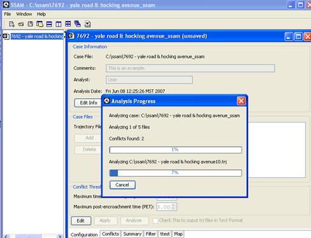This screenshot has height=238, width=311.
Task: Click the Edit button for thresholds
Action: point(81,221)
